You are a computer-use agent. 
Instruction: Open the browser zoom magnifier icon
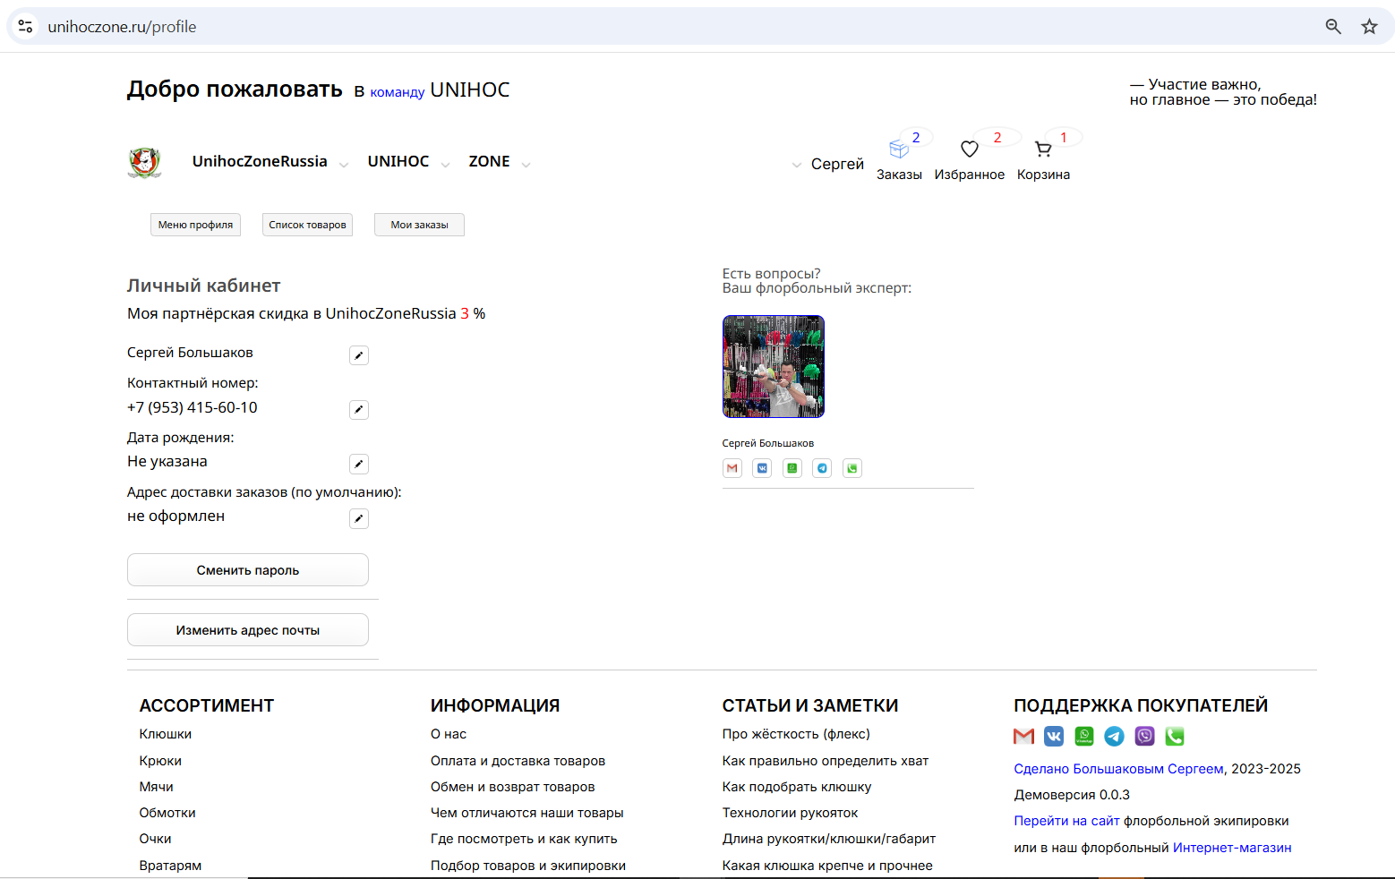1333,27
